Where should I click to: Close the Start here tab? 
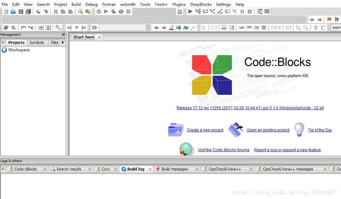point(99,37)
